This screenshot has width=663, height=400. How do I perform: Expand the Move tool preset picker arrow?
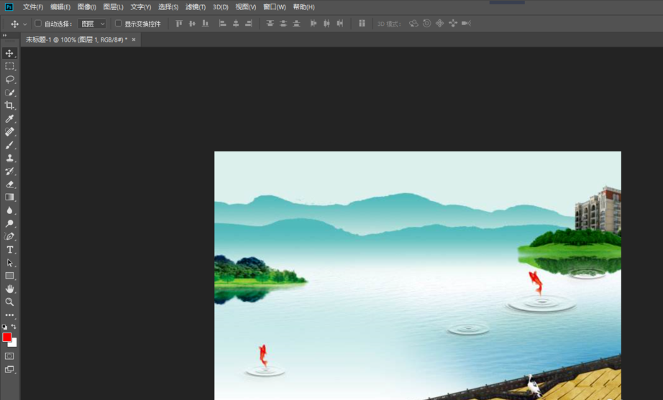pyautogui.click(x=24, y=24)
